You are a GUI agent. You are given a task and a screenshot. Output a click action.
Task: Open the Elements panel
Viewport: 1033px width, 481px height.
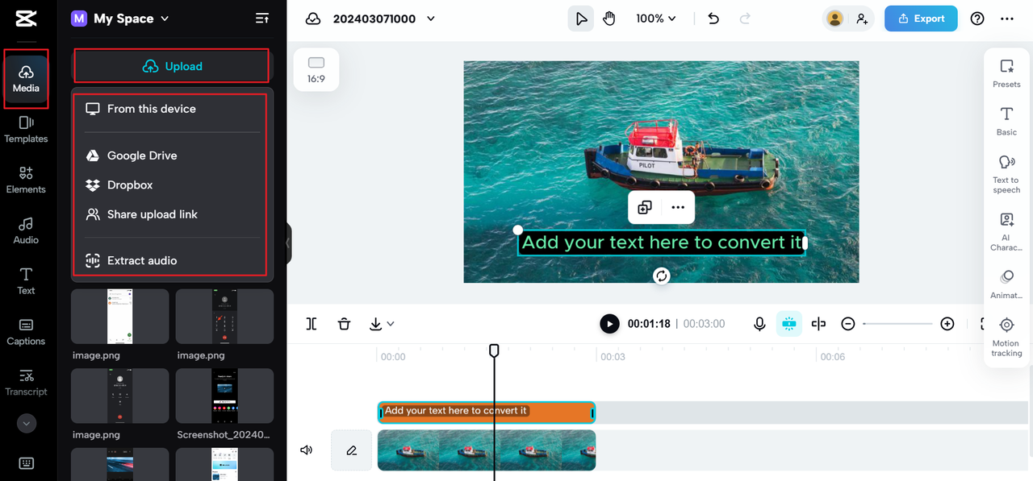click(x=26, y=180)
